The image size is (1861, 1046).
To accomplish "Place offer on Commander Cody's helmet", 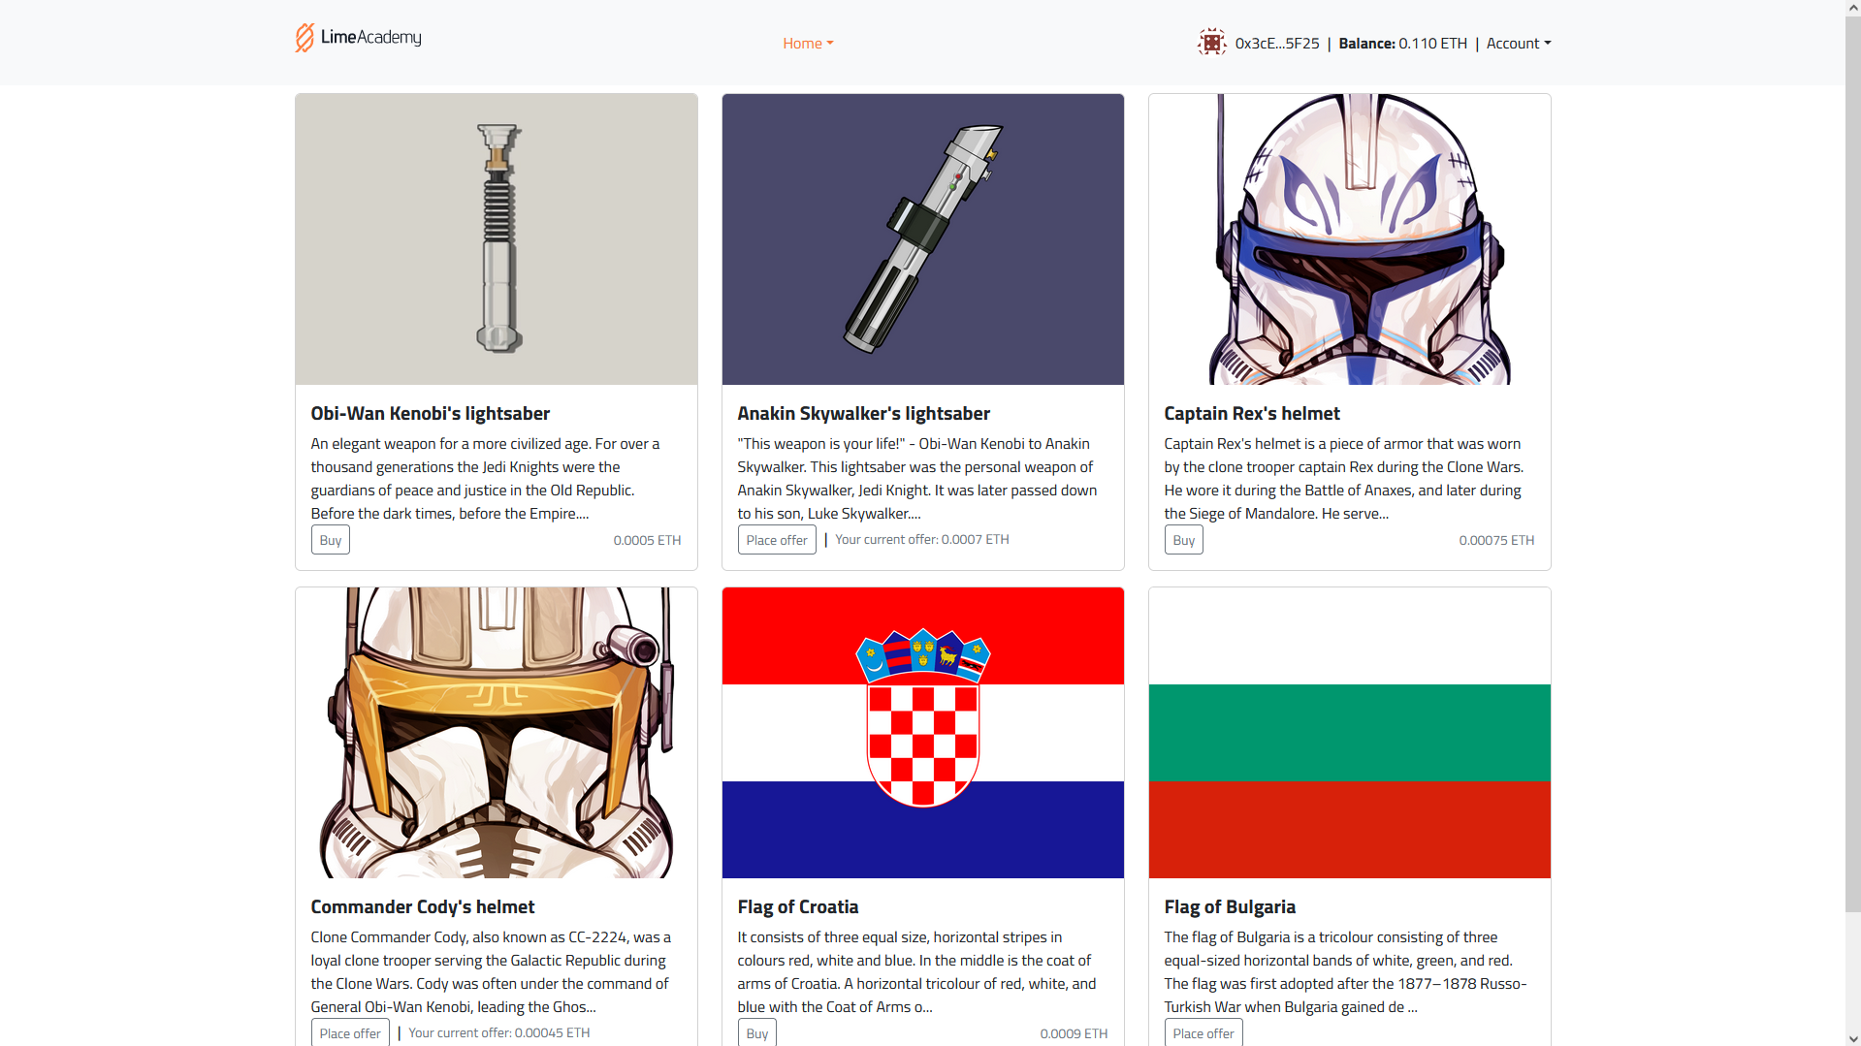I will tap(350, 1032).
